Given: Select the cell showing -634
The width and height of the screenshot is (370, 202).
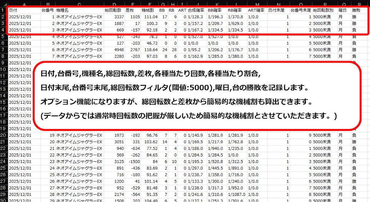Looking at the screenshot, I should tap(133, 148).
